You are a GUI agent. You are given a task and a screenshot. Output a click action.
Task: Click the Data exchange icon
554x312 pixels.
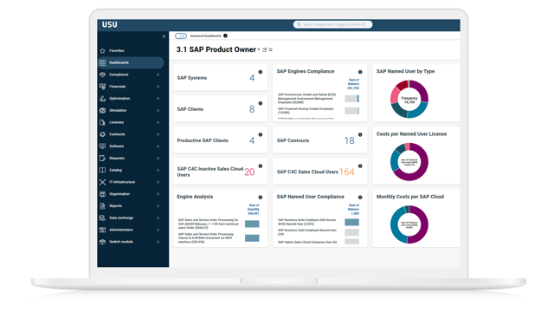tap(102, 218)
